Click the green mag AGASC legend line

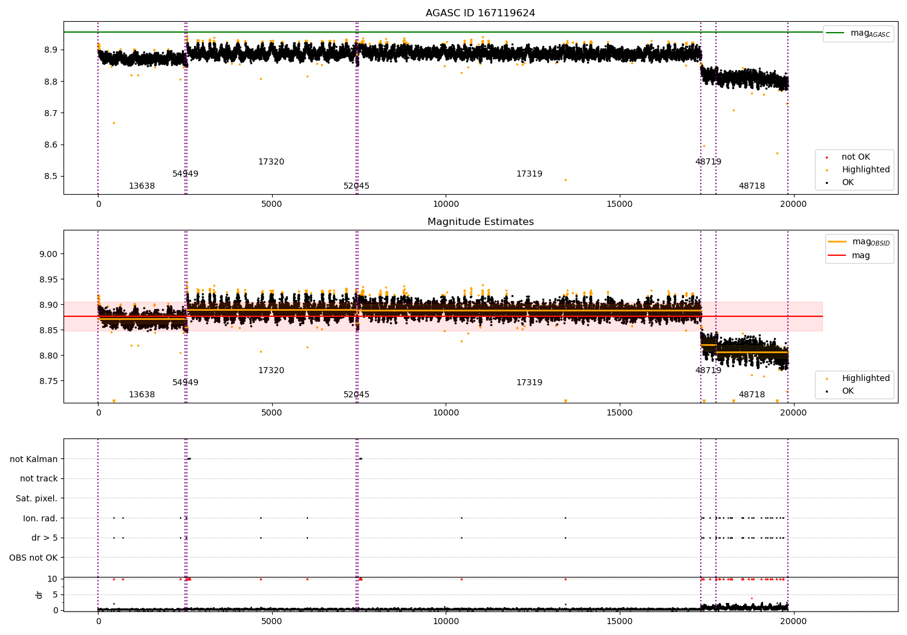point(835,33)
